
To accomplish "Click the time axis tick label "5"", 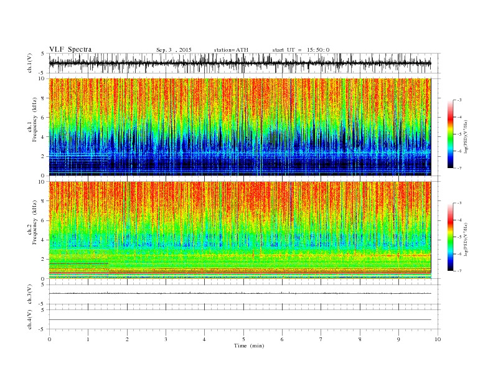I will point(243,339).
